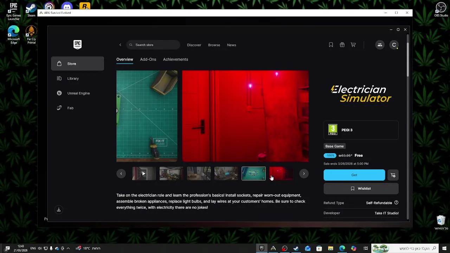Open Microsoft Store from taskbar
The image size is (450, 253).
click(x=319, y=248)
